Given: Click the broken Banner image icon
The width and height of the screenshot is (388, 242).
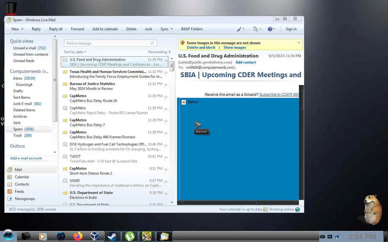Looking at the screenshot, I should (184, 102).
